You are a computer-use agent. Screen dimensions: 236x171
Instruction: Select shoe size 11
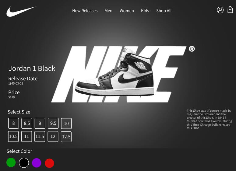point(27,137)
